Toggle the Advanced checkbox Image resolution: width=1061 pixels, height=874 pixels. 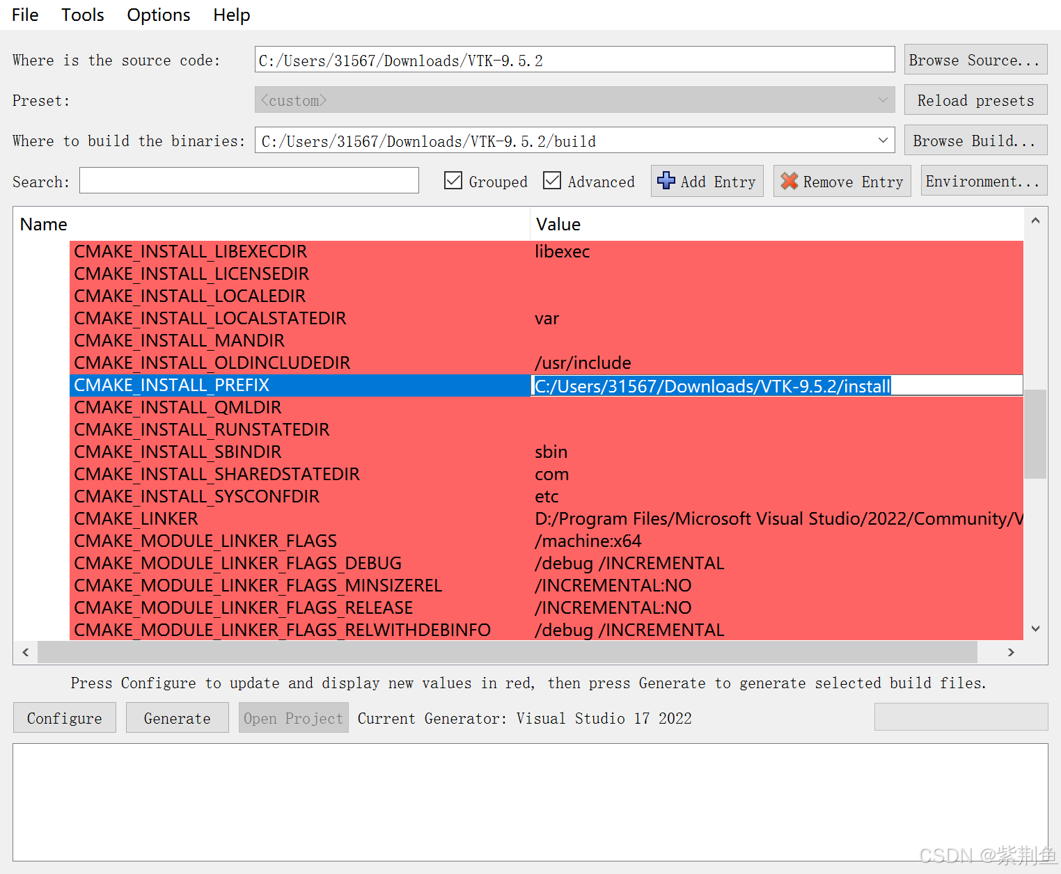pyautogui.click(x=552, y=181)
